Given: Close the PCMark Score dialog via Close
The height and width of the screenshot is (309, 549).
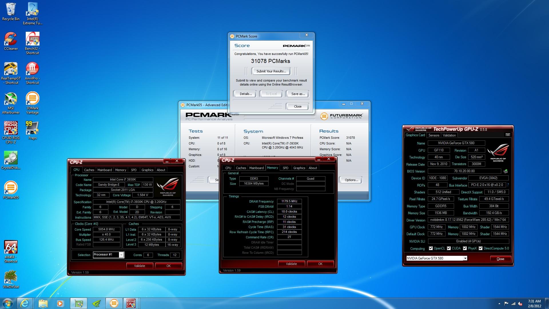Looking at the screenshot, I should tap(297, 106).
